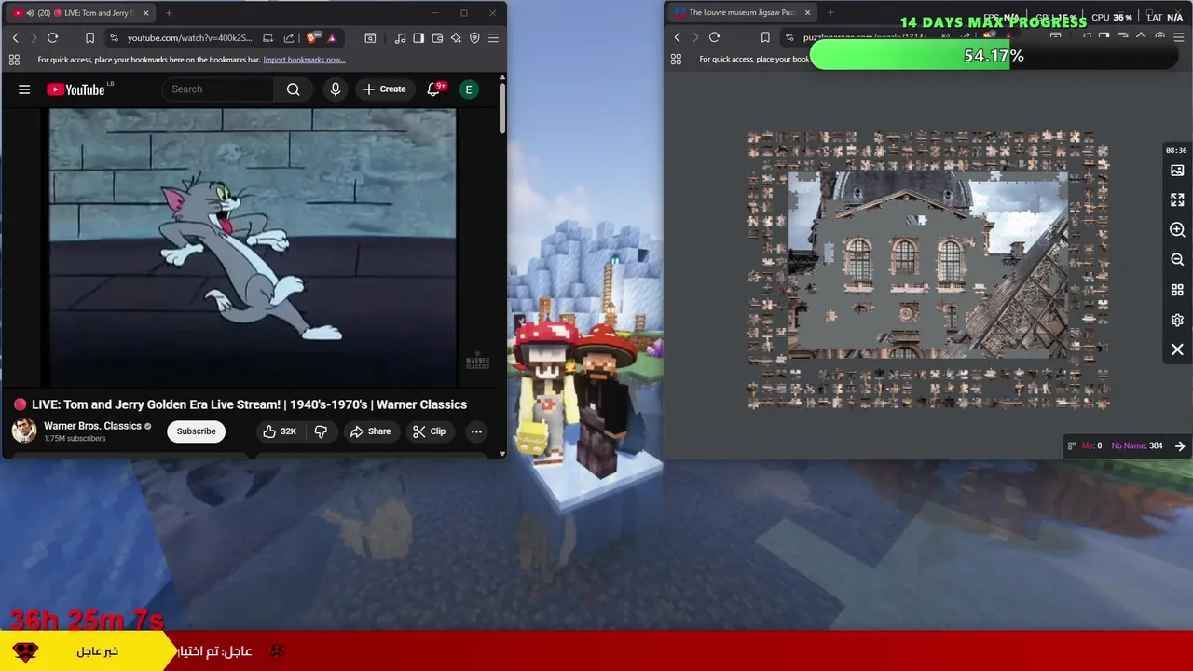
Task: Click the Share button under the video
Action: 370,431
